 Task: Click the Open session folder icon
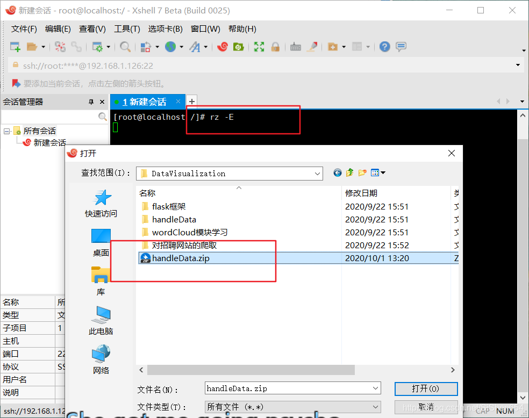click(32, 47)
